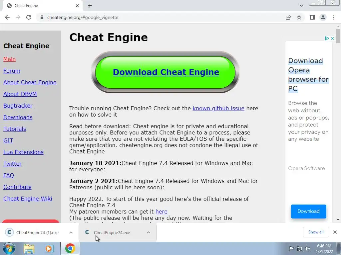Share this page icon in address bar
The height and width of the screenshot is (255, 341).
tap(288, 17)
